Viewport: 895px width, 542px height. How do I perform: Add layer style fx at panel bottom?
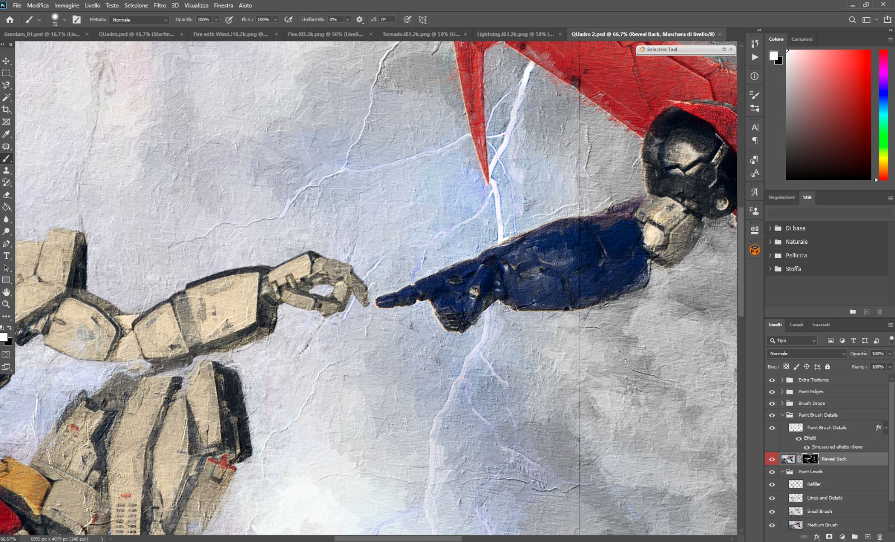point(817,536)
